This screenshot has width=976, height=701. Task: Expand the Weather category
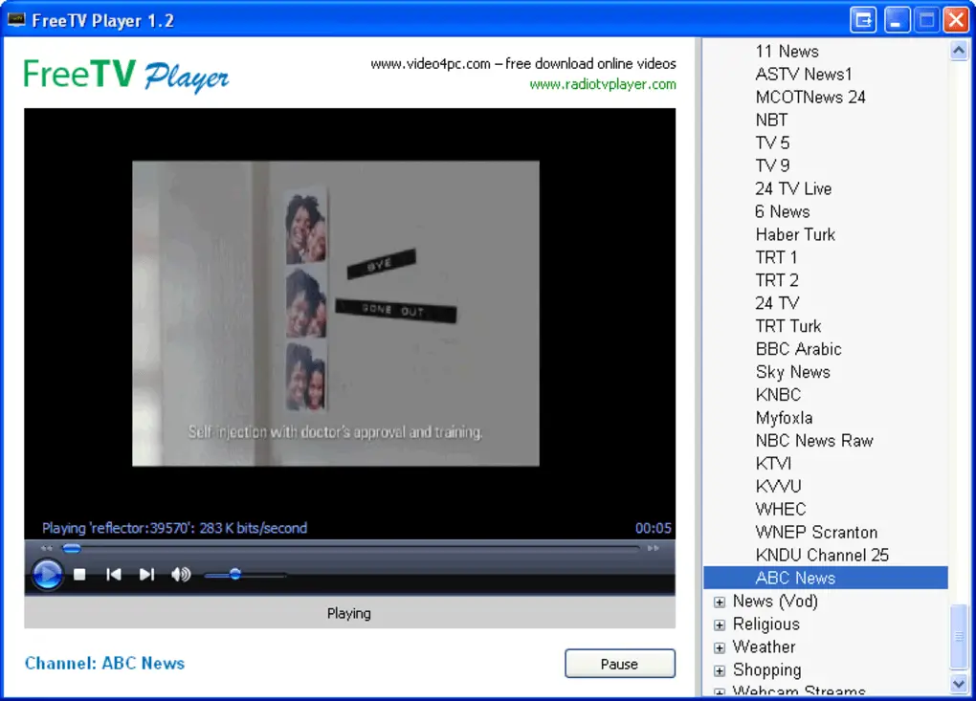[x=720, y=647]
